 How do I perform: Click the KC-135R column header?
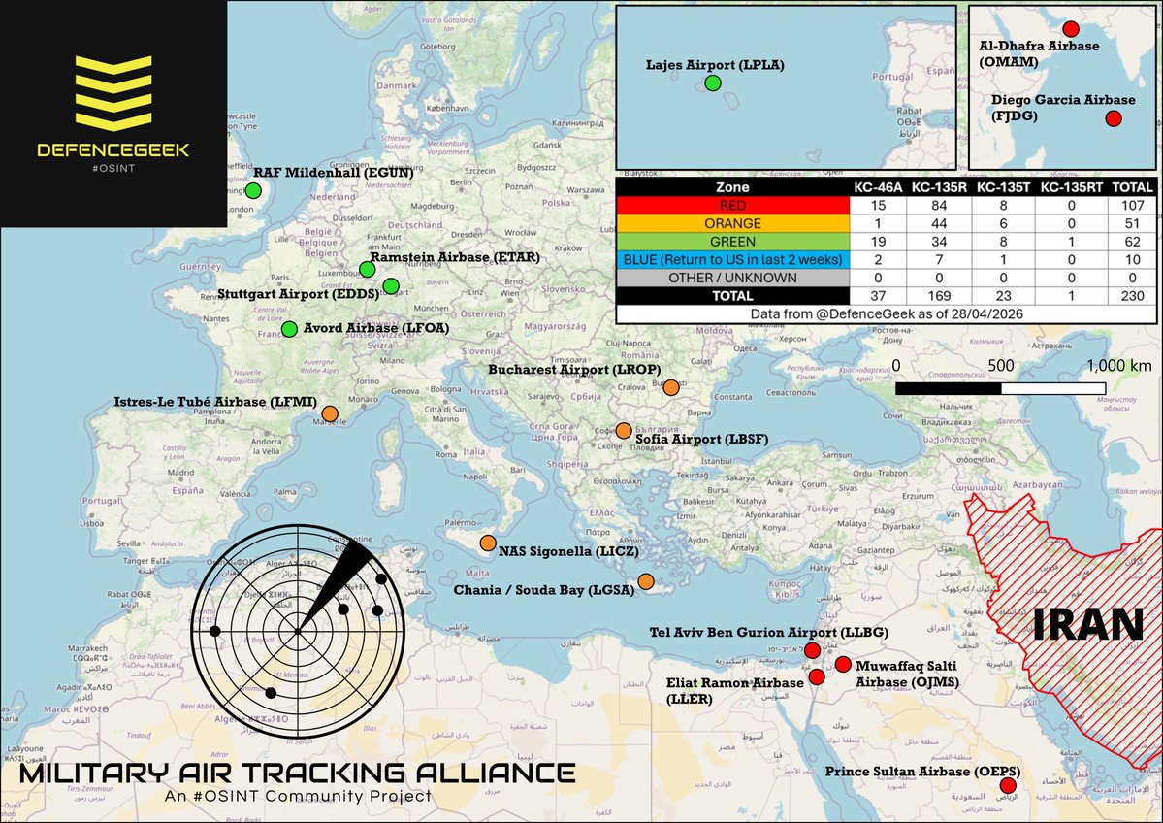tap(939, 187)
